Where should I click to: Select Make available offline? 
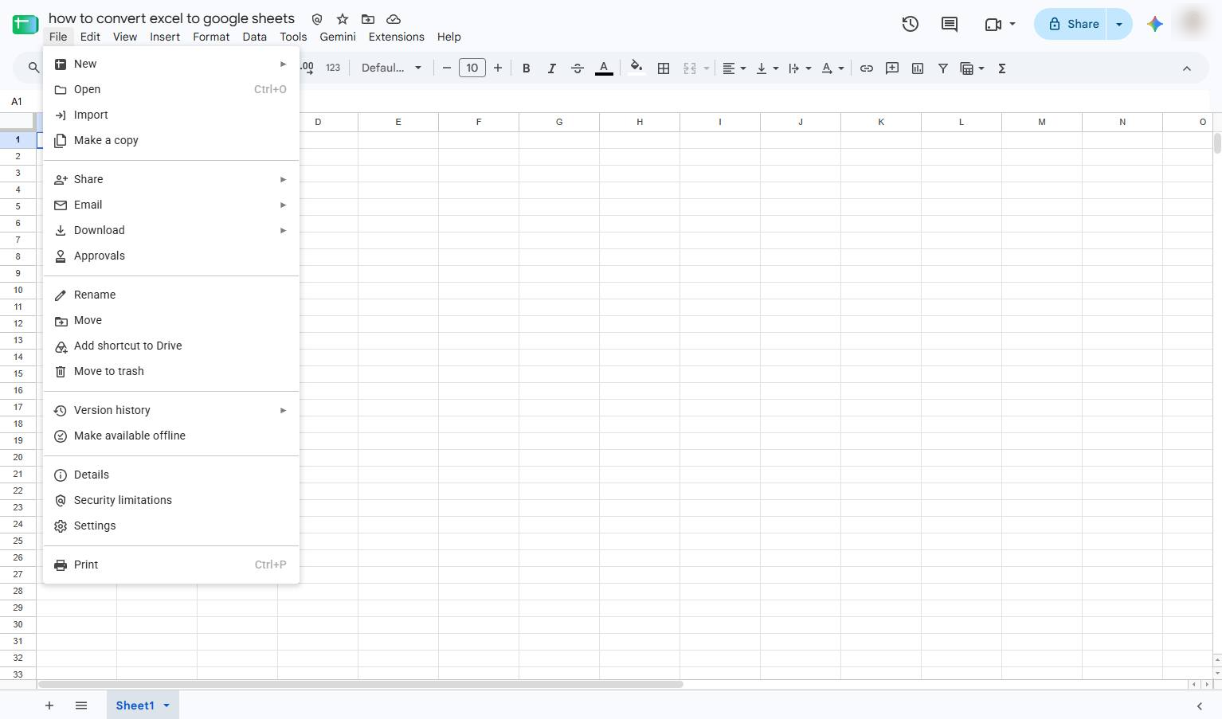click(x=171, y=436)
